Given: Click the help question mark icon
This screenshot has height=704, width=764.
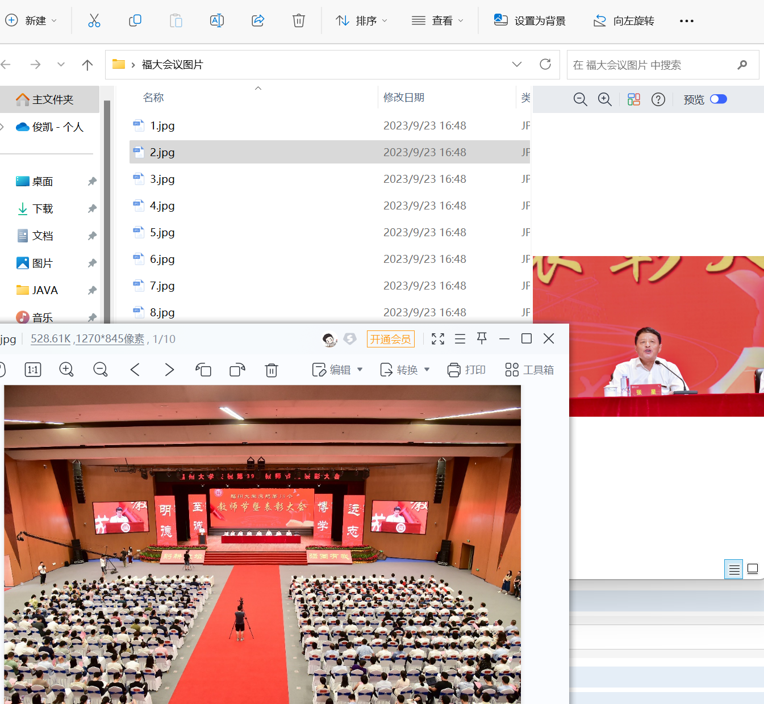Looking at the screenshot, I should [658, 99].
